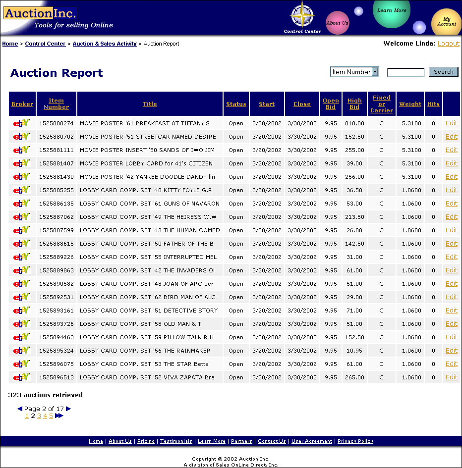The image size is (462, 468).
Task: Open User Agreement in the footer
Action: pyautogui.click(x=312, y=441)
